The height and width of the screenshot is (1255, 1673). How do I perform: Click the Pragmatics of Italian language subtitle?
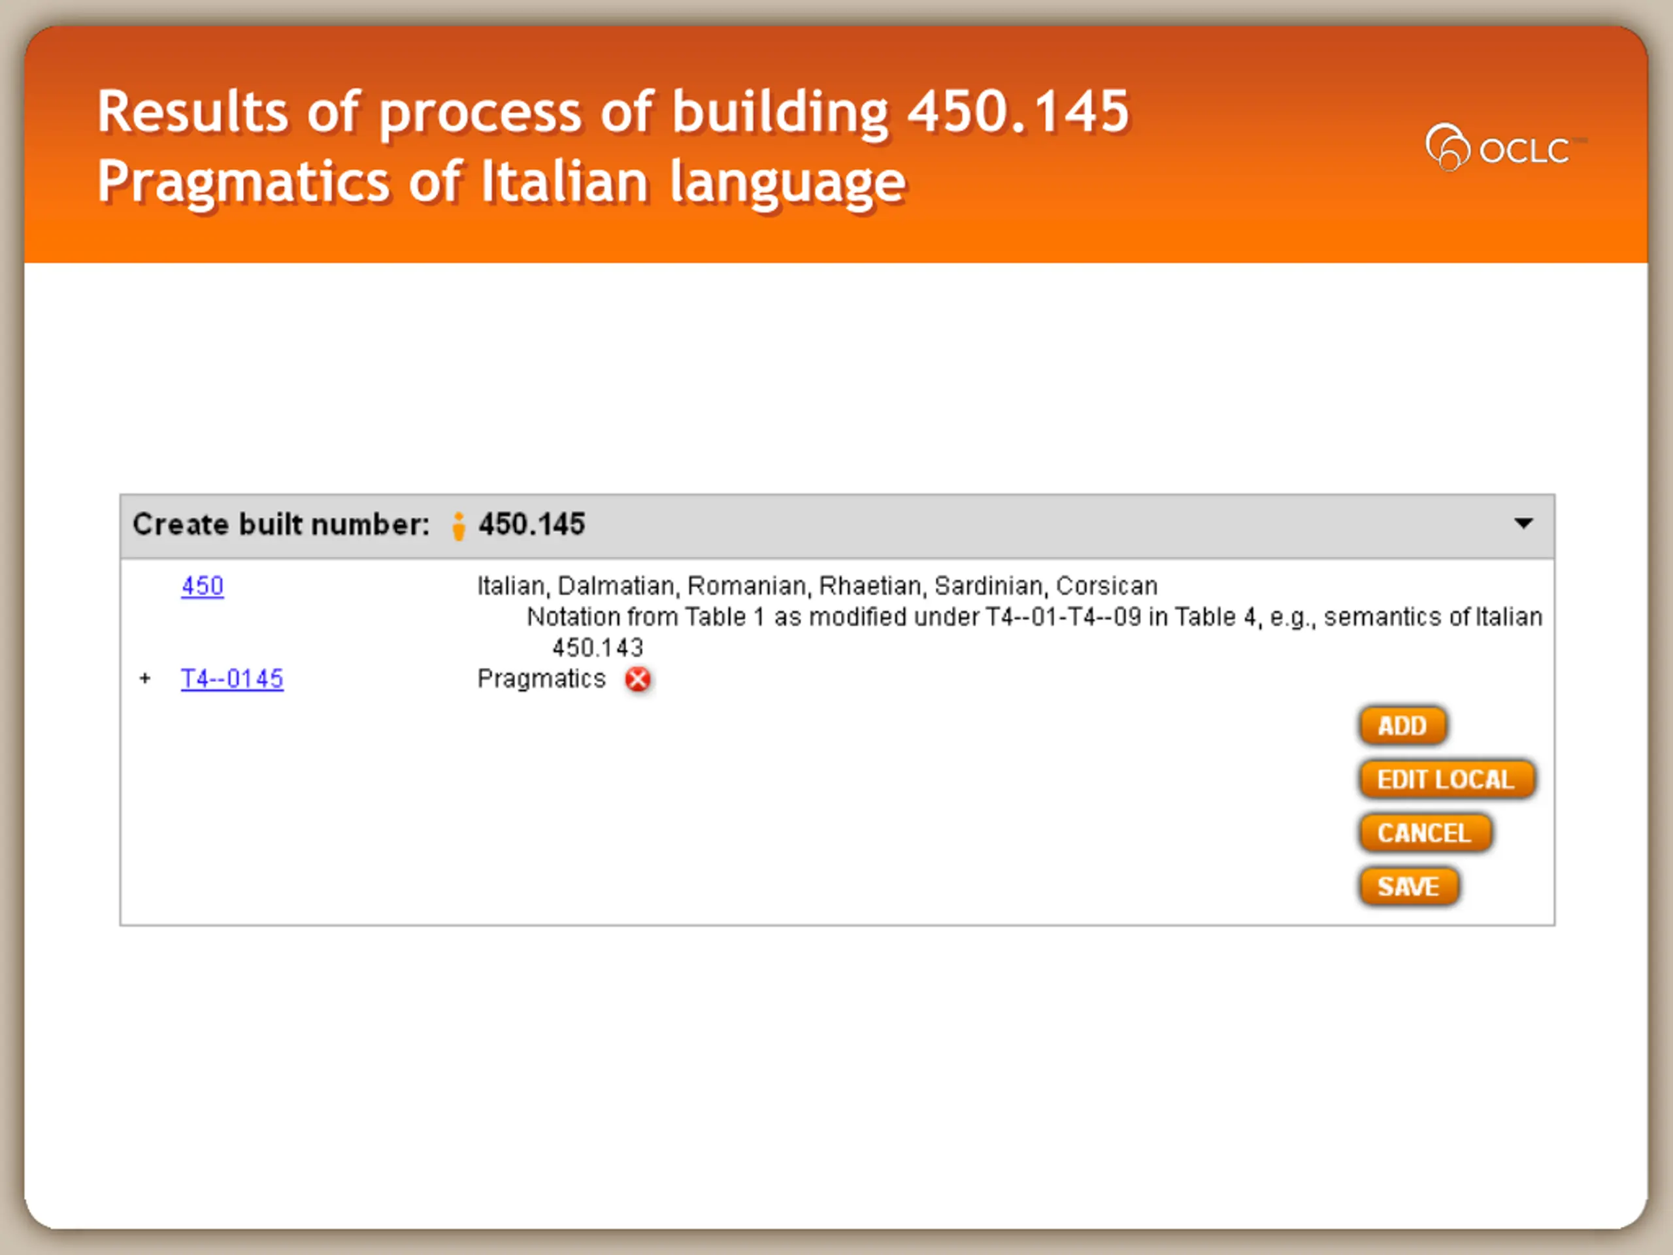click(x=501, y=182)
